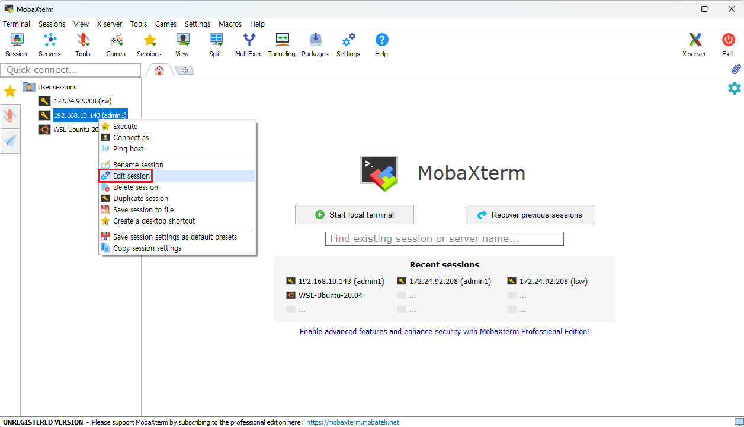
Task: Choose Delete session from context menu
Action: coord(177,187)
